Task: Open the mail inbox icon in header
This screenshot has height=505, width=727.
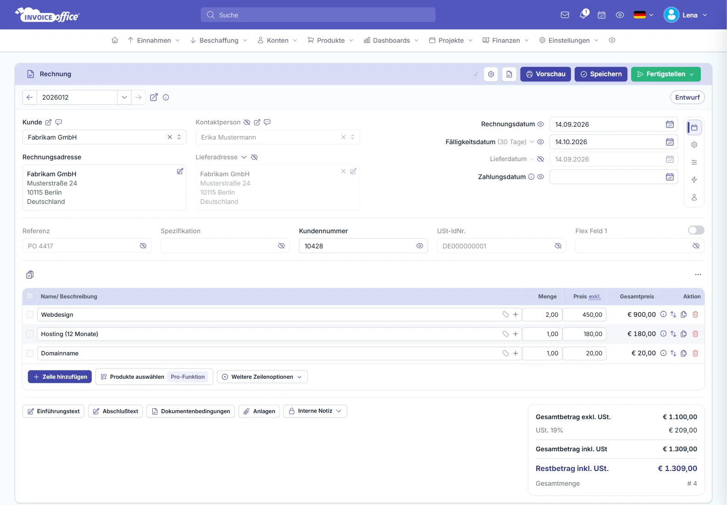Action: pyautogui.click(x=565, y=15)
